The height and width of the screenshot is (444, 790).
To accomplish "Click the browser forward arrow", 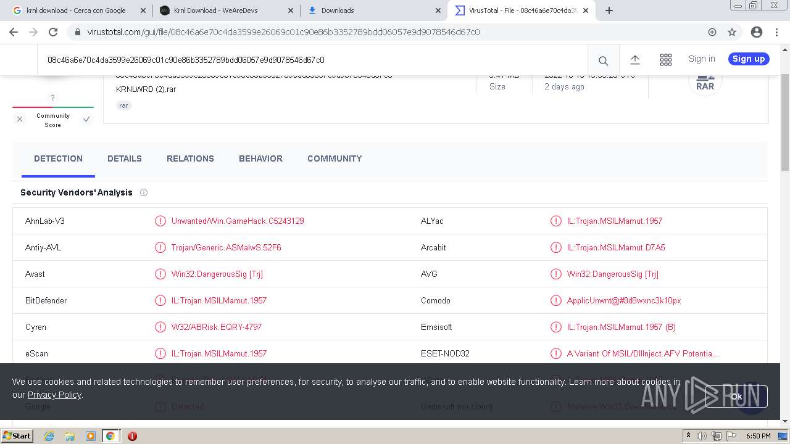I will click(x=33, y=32).
